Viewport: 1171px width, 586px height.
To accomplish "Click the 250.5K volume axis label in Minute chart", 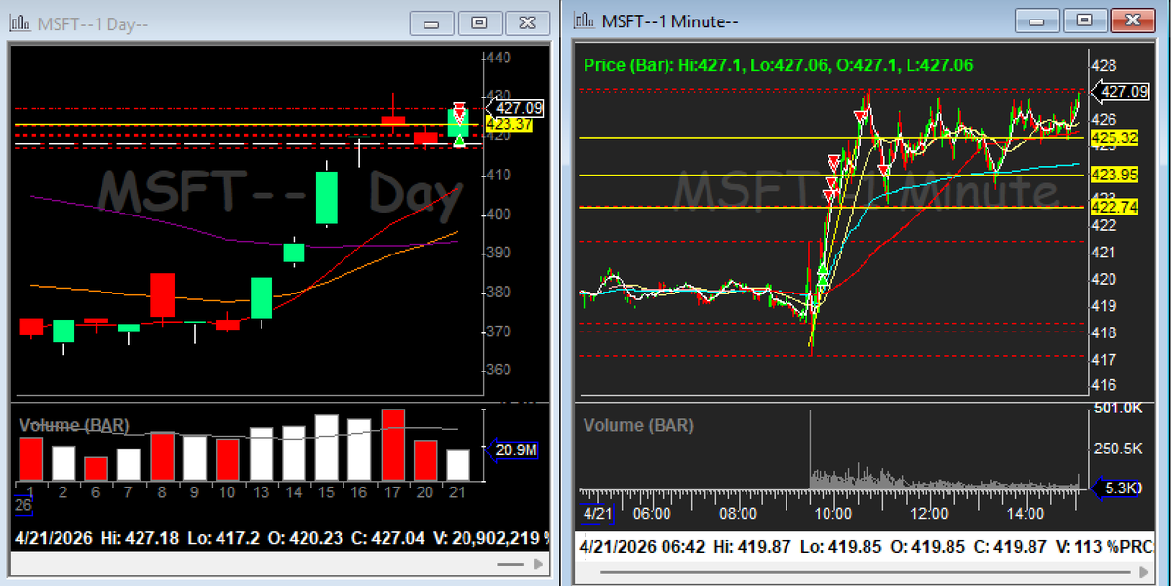I will [1116, 448].
